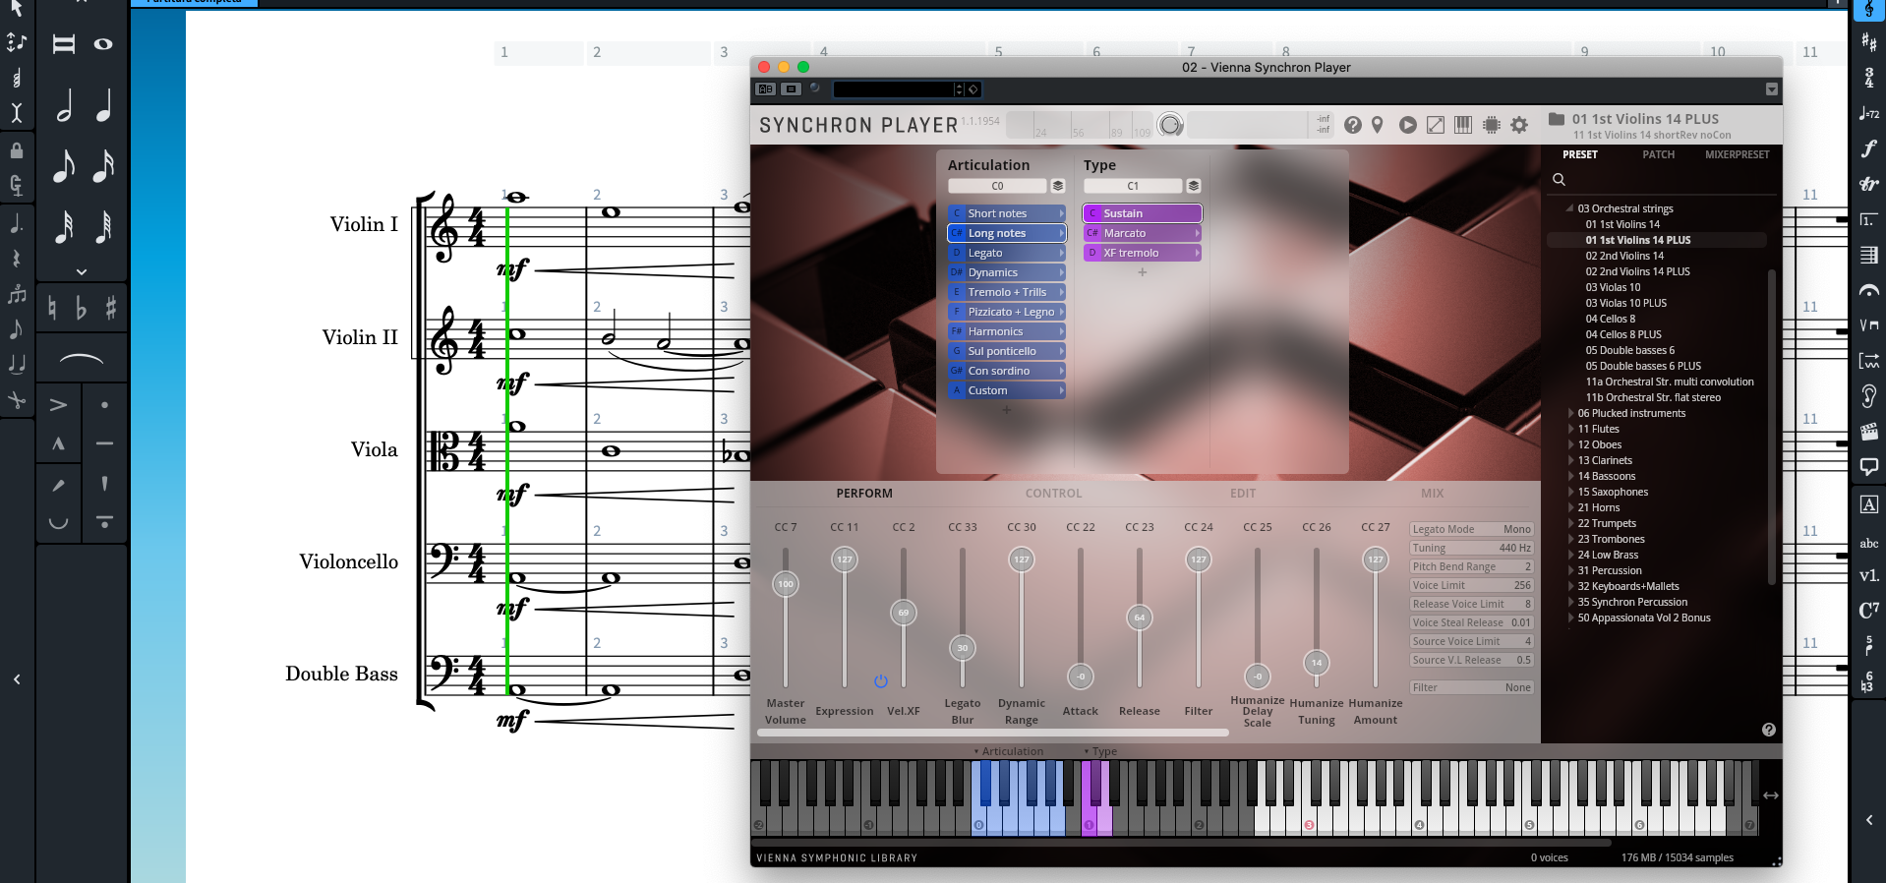Toggle rest input mode
Image resolution: width=1886 pixels, height=883 pixels.
tap(17, 258)
